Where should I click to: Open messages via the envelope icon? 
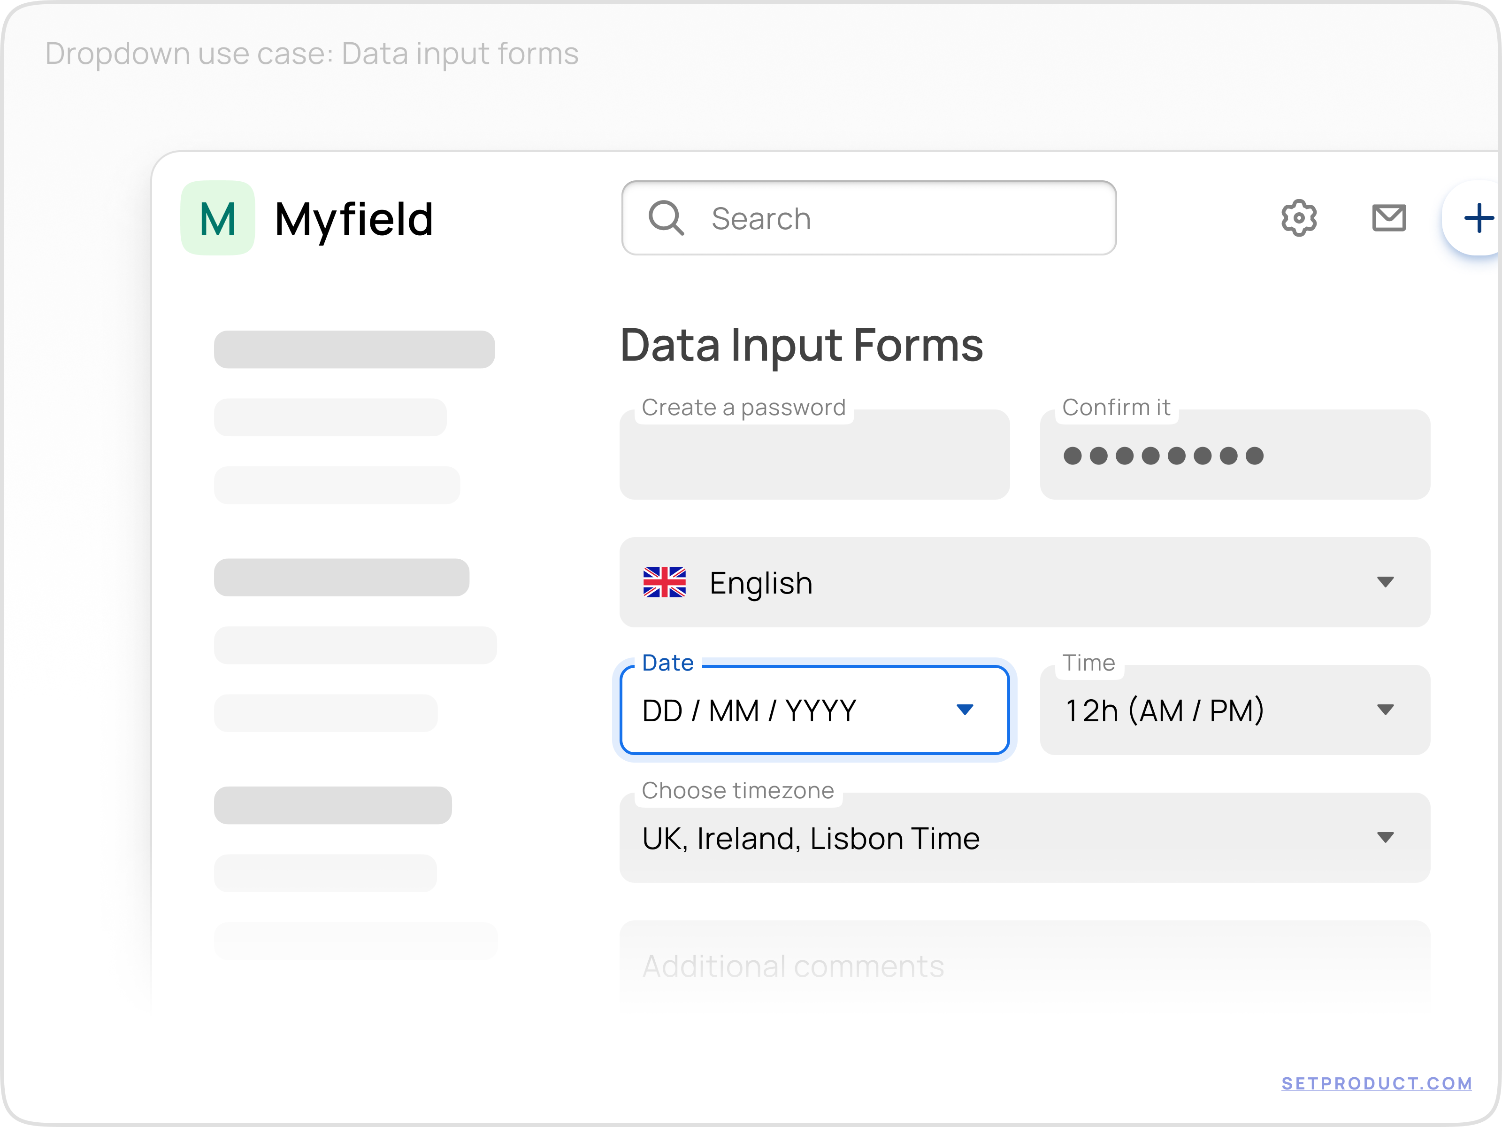1388,218
